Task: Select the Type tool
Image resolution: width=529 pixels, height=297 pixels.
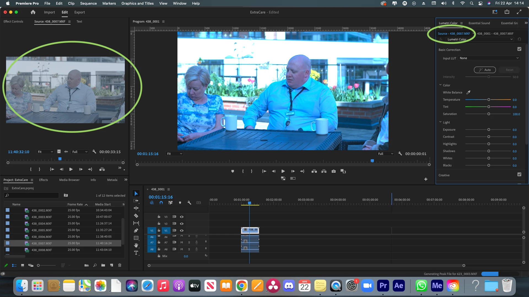Action: click(136, 253)
